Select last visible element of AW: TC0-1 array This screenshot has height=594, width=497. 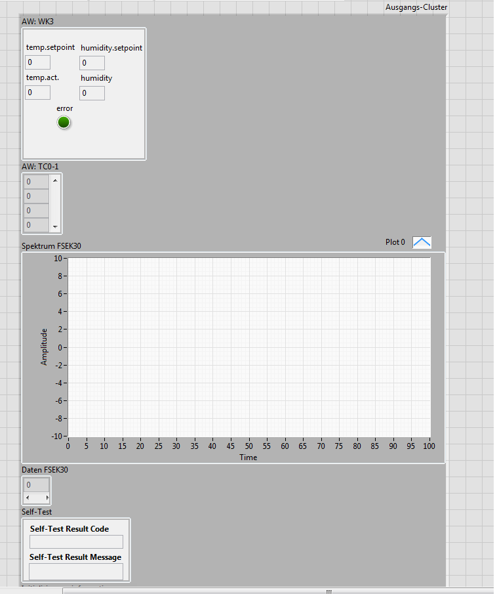coord(36,225)
